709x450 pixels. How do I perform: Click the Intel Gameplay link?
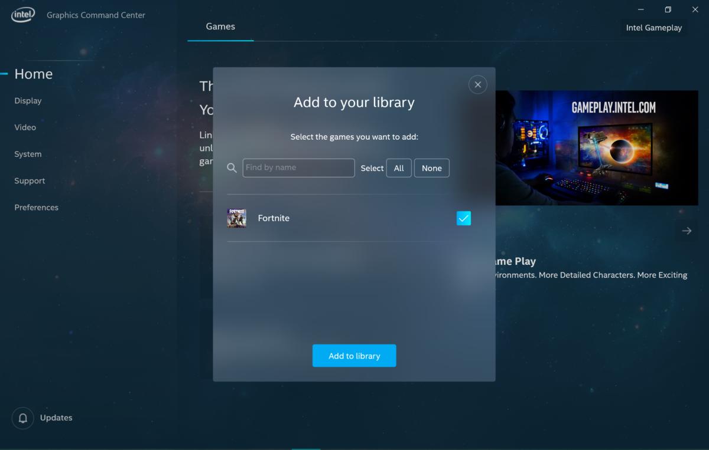[654, 28]
